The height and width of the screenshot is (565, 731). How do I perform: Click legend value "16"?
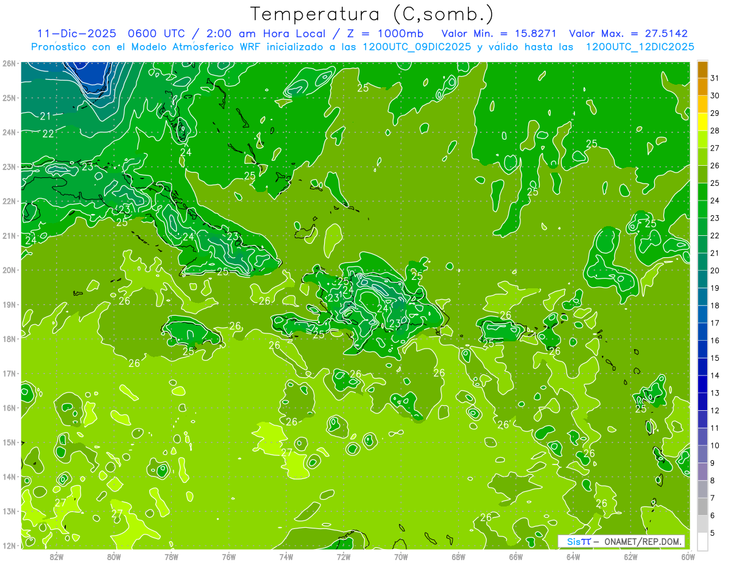(715, 340)
